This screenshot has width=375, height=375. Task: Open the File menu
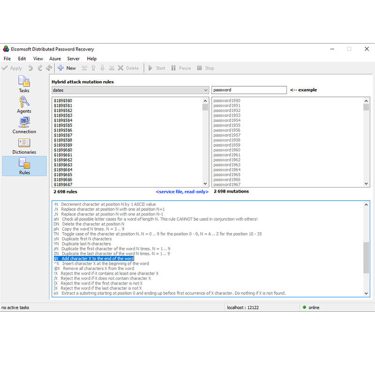click(7, 59)
